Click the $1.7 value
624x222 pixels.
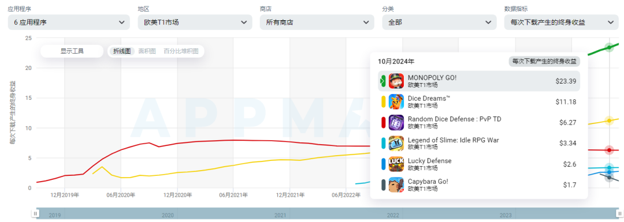(570, 185)
